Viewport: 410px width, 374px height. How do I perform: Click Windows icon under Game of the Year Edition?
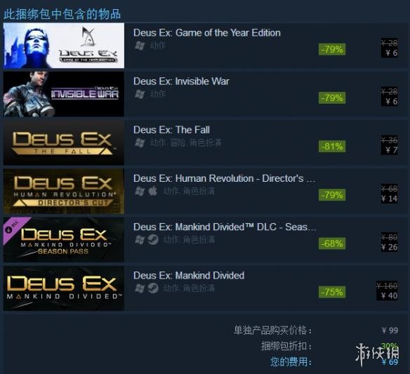coord(140,46)
